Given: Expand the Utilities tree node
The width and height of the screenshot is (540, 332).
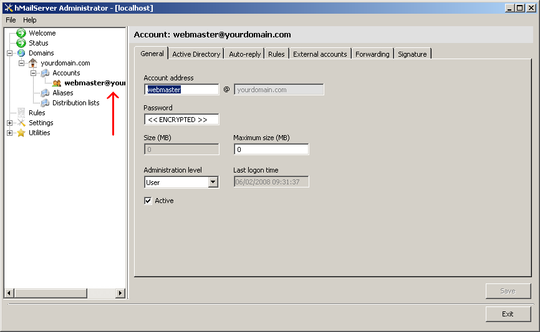Looking at the screenshot, I should pos(9,133).
